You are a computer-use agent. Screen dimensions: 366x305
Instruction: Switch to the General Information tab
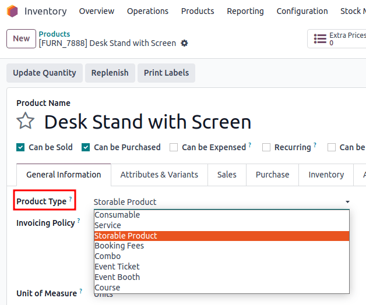(64, 175)
